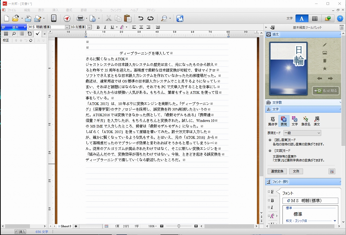This screenshot has width=346, height=235.
Task: Open the ファイル menu
Action: pyautogui.click(x=11, y=10)
